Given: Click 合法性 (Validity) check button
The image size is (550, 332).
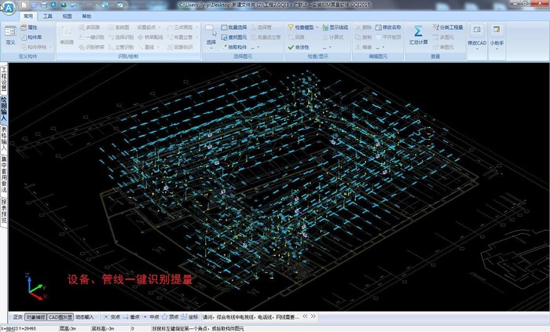Looking at the screenshot, I should click(303, 47).
